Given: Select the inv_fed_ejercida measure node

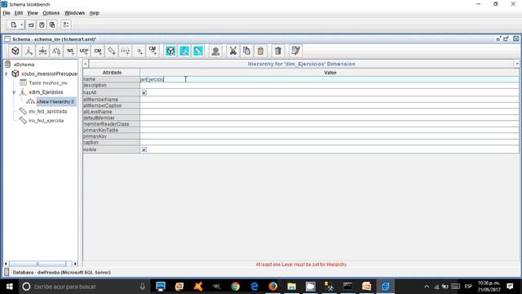Looking at the screenshot, I should coord(46,121).
